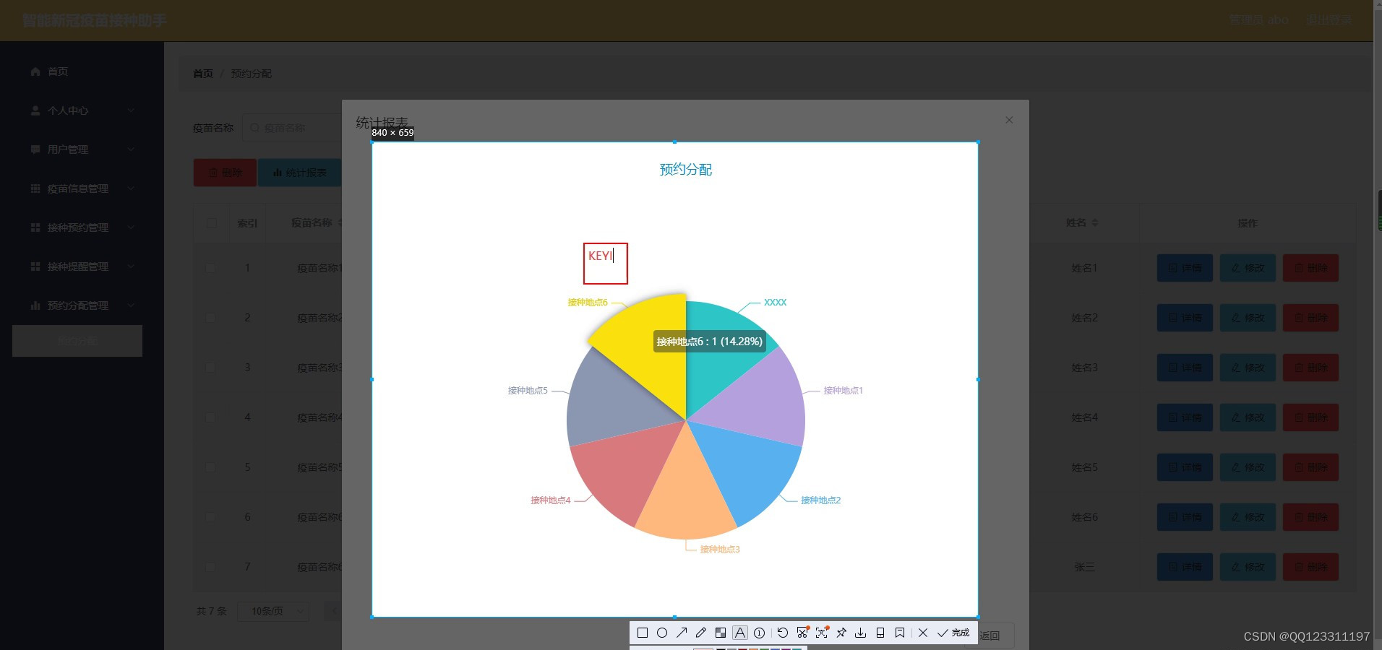The height and width of the screenshot is (650, 1382).
Task: Select the mosaic blur tool
Action: (720, 633)
